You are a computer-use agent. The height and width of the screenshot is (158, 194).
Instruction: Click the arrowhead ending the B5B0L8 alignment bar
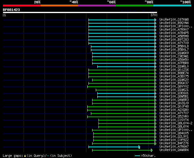point(156,46)
